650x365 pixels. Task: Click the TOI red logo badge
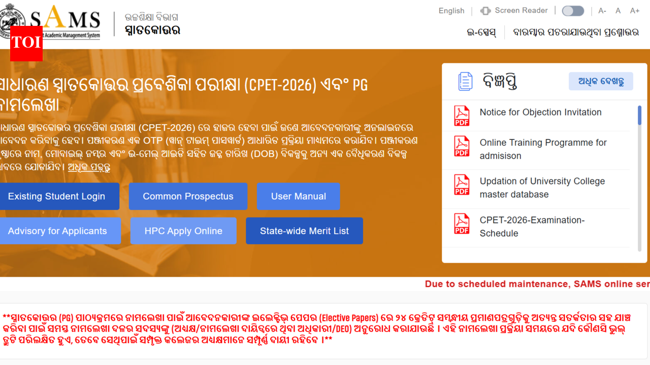[26, 44]
